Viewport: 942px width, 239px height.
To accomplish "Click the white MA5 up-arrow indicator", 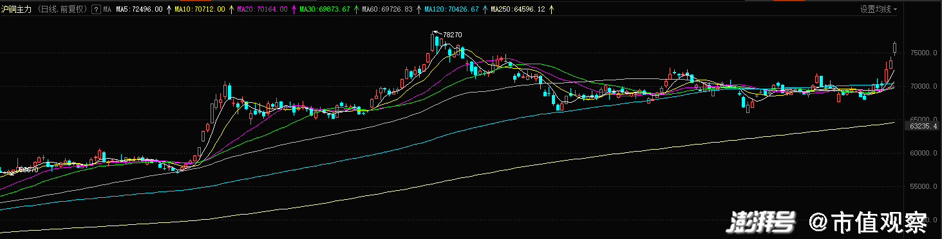I will coord(169,10).
